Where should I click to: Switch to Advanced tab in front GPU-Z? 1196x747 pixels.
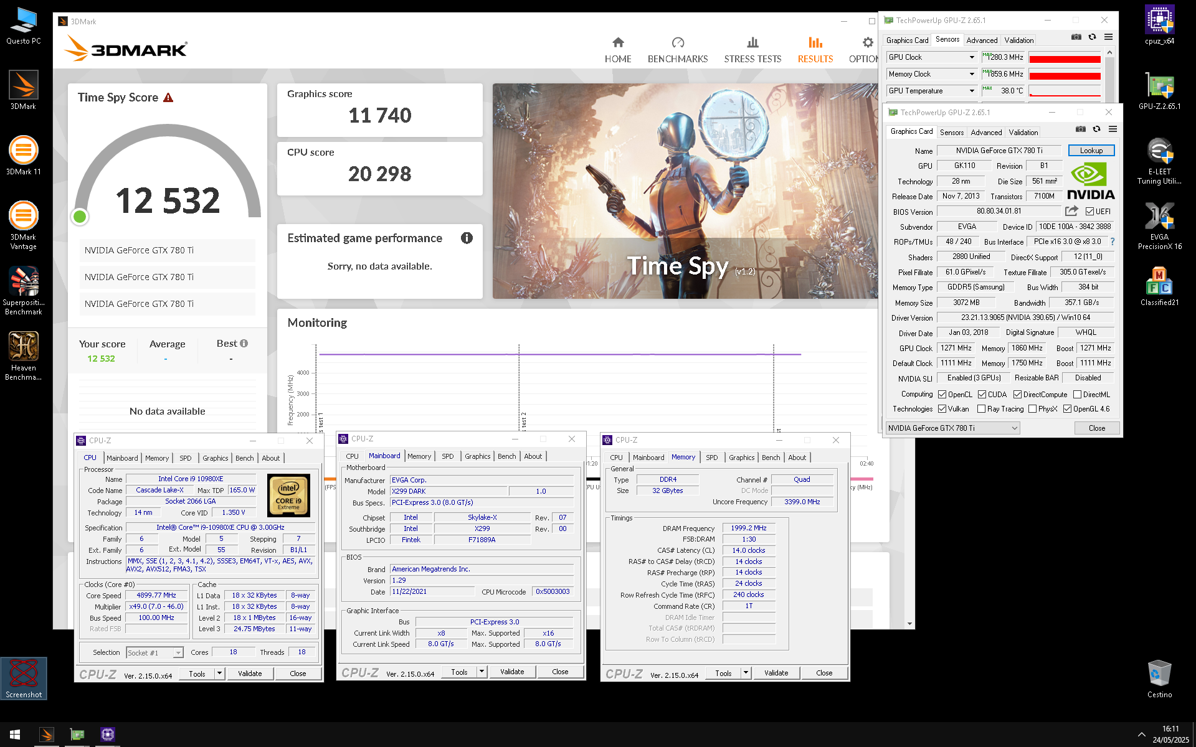pos(986,133)
